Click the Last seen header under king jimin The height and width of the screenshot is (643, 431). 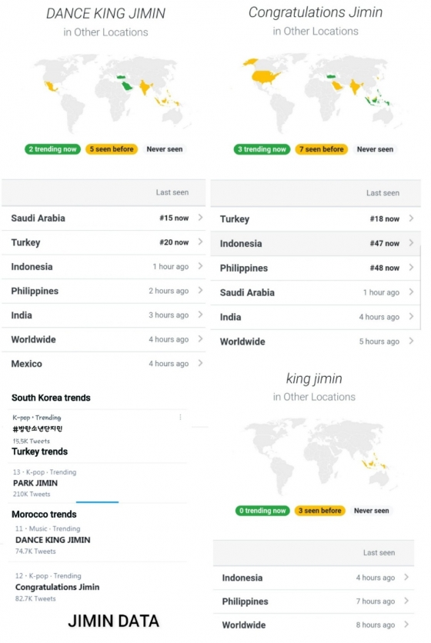click(379, 552)
